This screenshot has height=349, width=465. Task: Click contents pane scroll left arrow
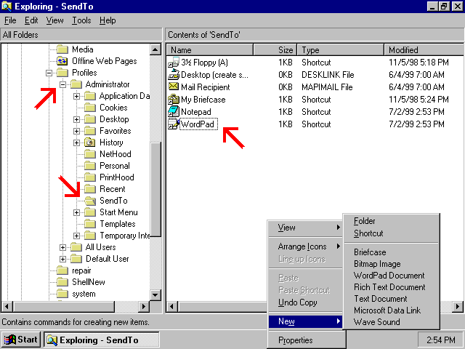coord(172,306)
